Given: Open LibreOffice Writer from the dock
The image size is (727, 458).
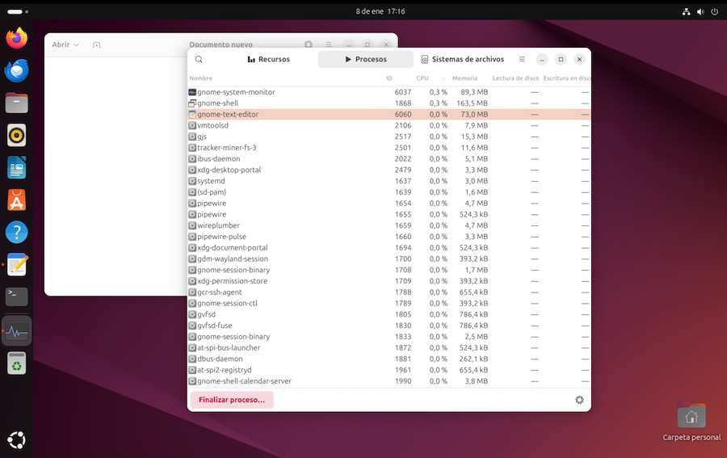Looking at the screenshot, I should pyautogui.click(x=16, y=167).
